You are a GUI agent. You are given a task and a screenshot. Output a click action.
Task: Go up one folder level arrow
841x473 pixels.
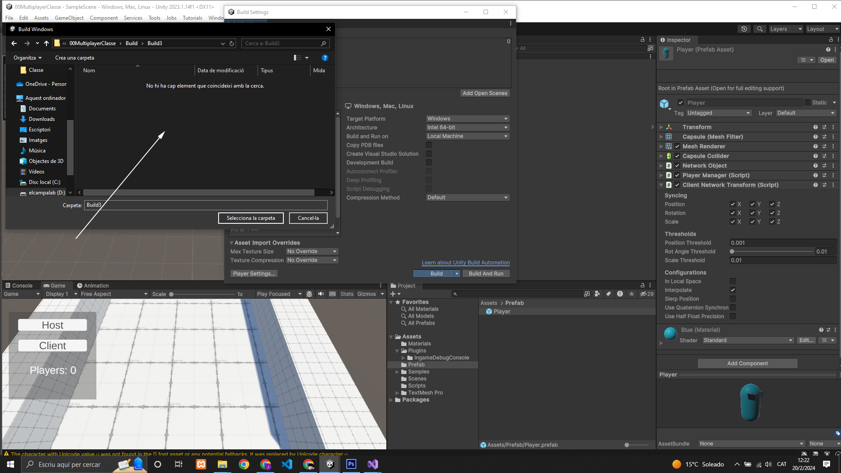coord(46,43)
